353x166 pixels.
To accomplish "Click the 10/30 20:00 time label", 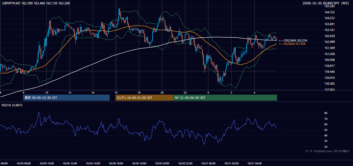I will click(162, 164).
